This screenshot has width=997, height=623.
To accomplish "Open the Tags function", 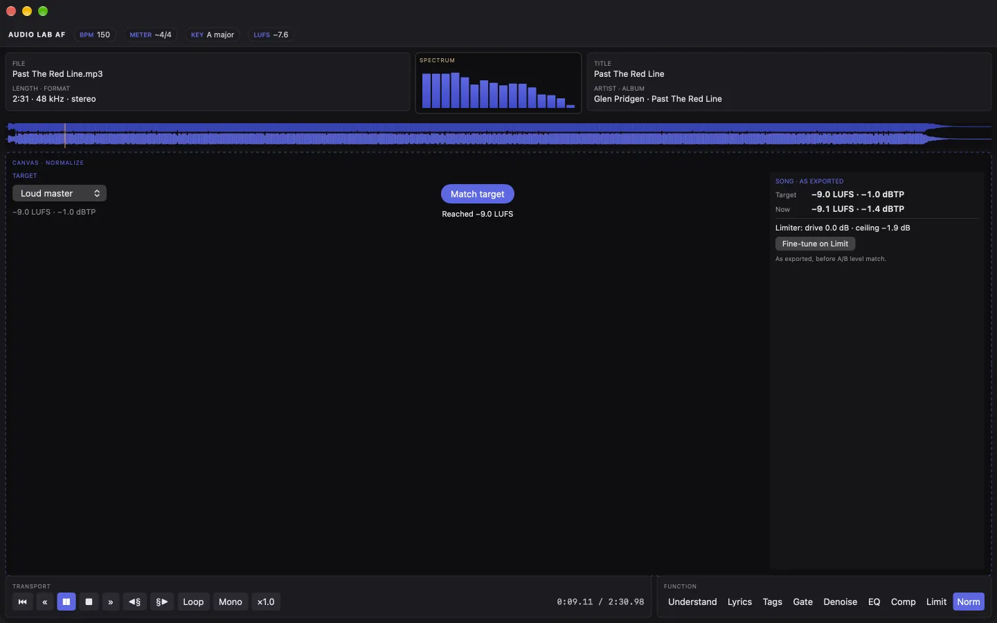I will click(772, 602).
